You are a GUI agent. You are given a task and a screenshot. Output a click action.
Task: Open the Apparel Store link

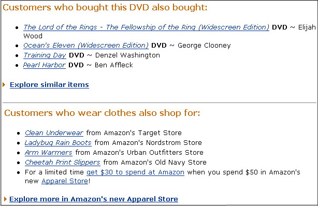tap(65, 181)
